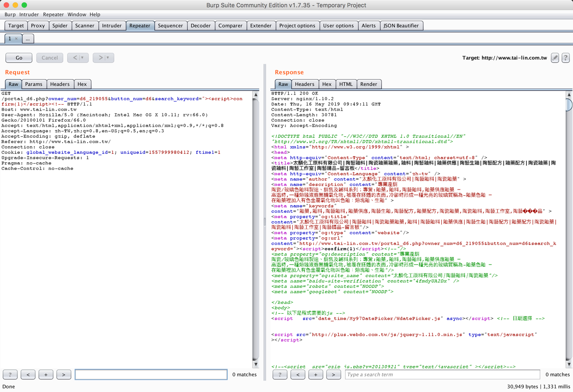The image size is (573, 392).
Task: Go to previous match in request search
Action: pos(28,375)
